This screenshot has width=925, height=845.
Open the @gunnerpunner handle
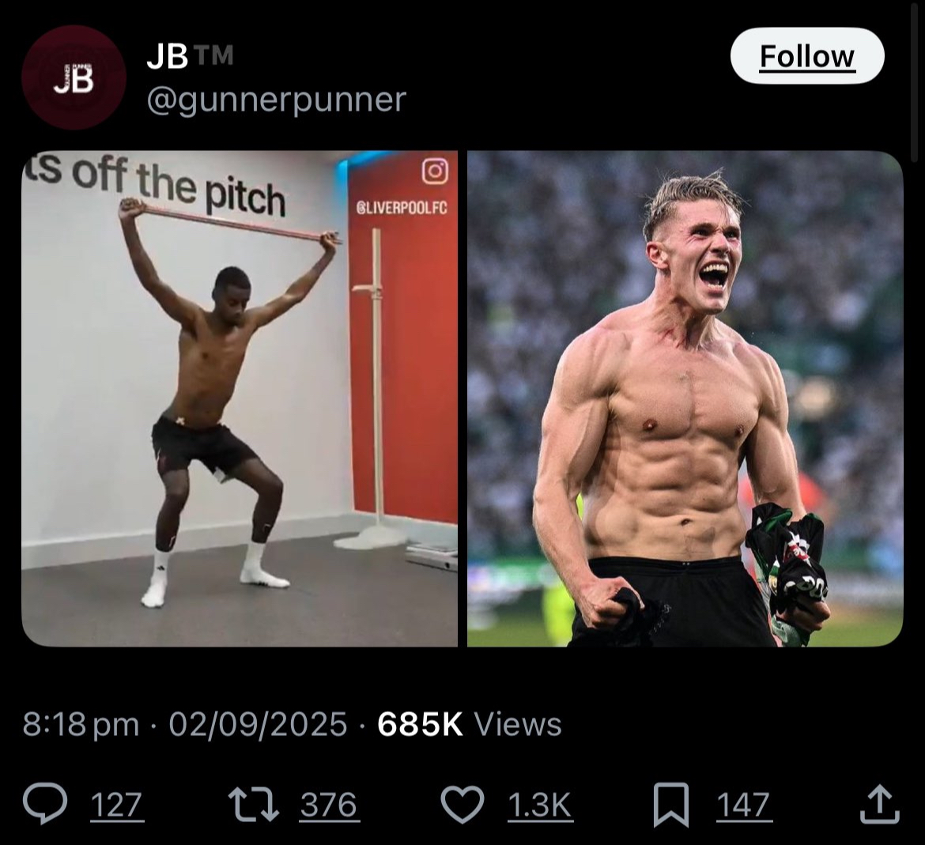pos(276,99)
